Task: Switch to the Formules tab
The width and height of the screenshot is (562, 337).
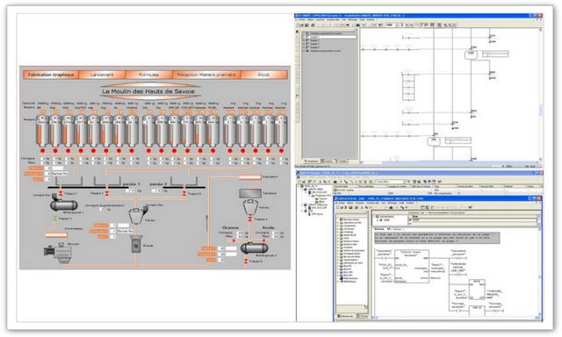Action: coord(148,75)
